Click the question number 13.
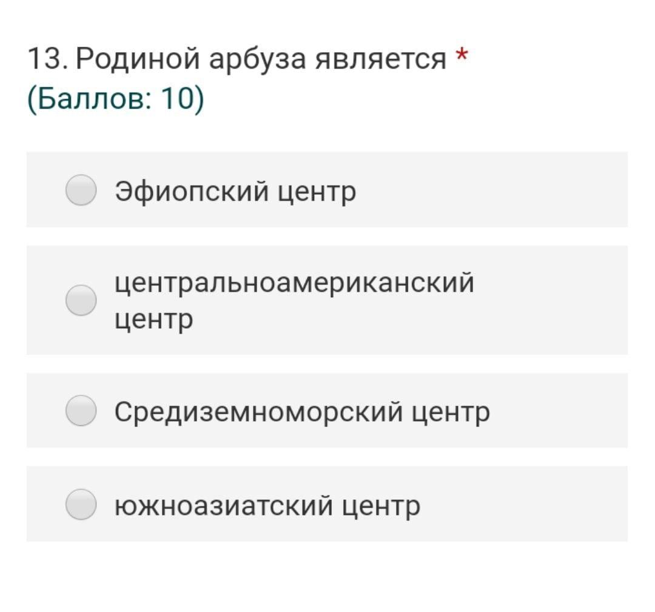The width and height of the screenshot is (655, 612). pos(47,58)
